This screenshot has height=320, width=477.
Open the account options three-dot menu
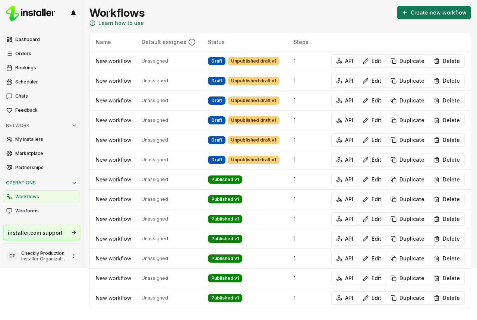click(x=74, y=256)
